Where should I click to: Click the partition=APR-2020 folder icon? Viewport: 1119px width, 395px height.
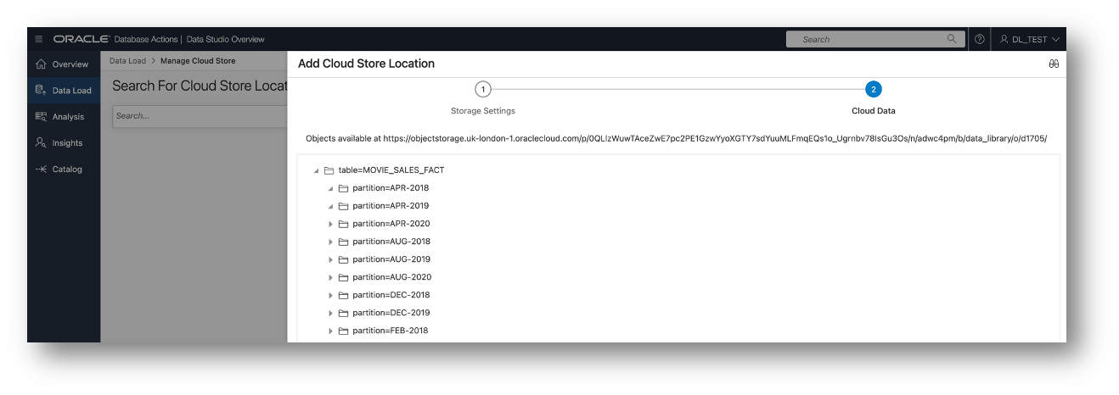(344, 224)
